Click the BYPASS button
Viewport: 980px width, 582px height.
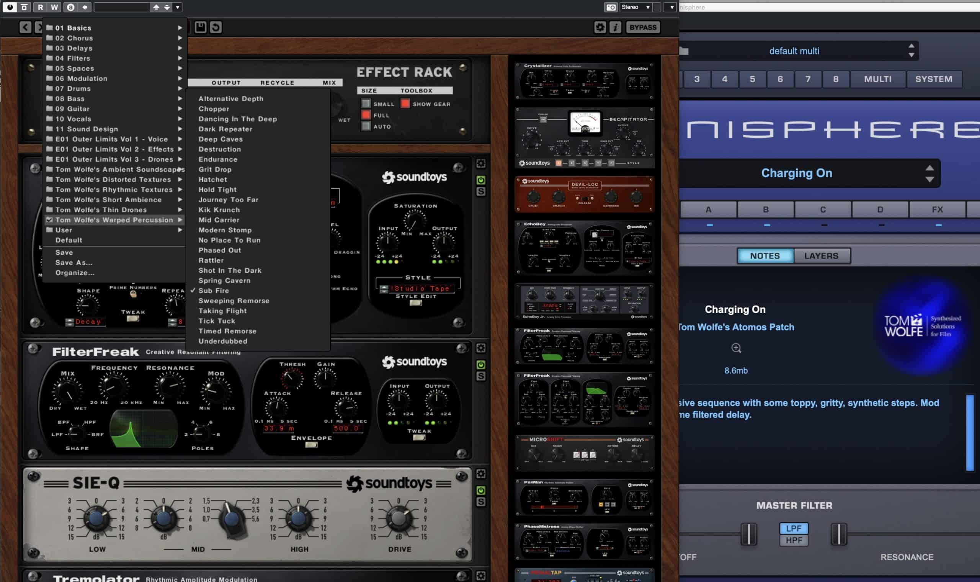643,27
